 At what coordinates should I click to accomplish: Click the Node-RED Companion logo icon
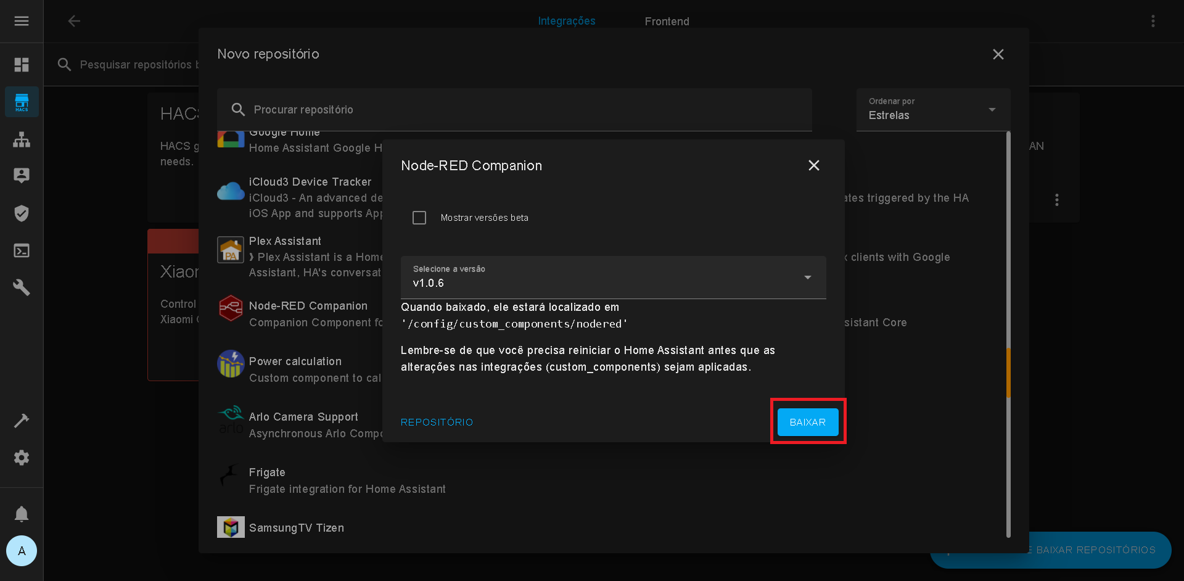(231, 308)
